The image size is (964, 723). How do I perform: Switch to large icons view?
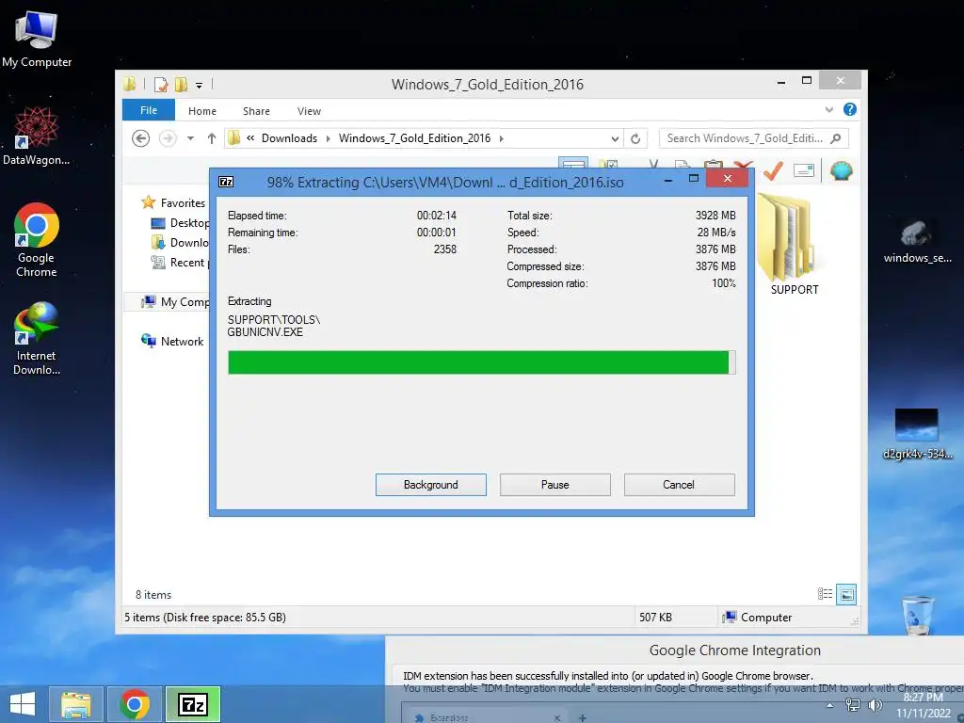click(x=846, y=594)
